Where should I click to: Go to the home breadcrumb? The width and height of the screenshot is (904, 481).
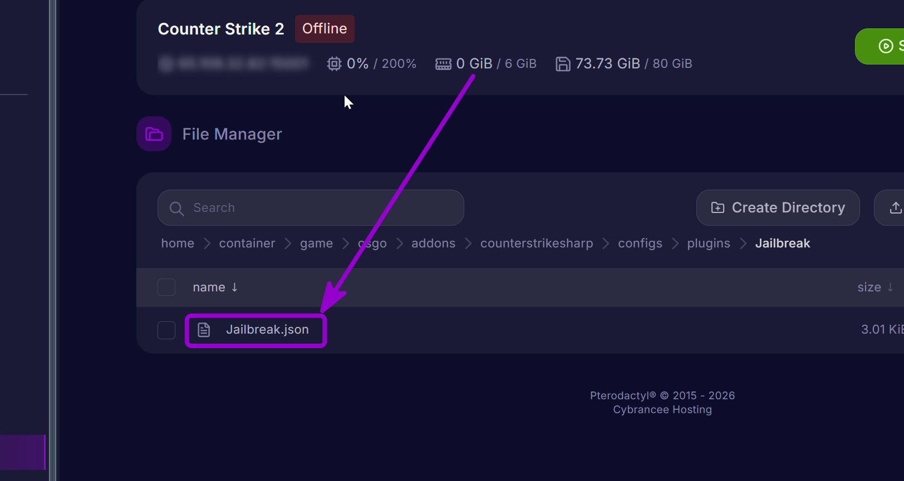point(178,244)
